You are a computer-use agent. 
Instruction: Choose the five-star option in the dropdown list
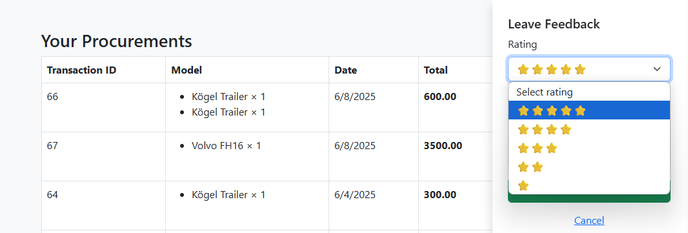pos(589,110)
